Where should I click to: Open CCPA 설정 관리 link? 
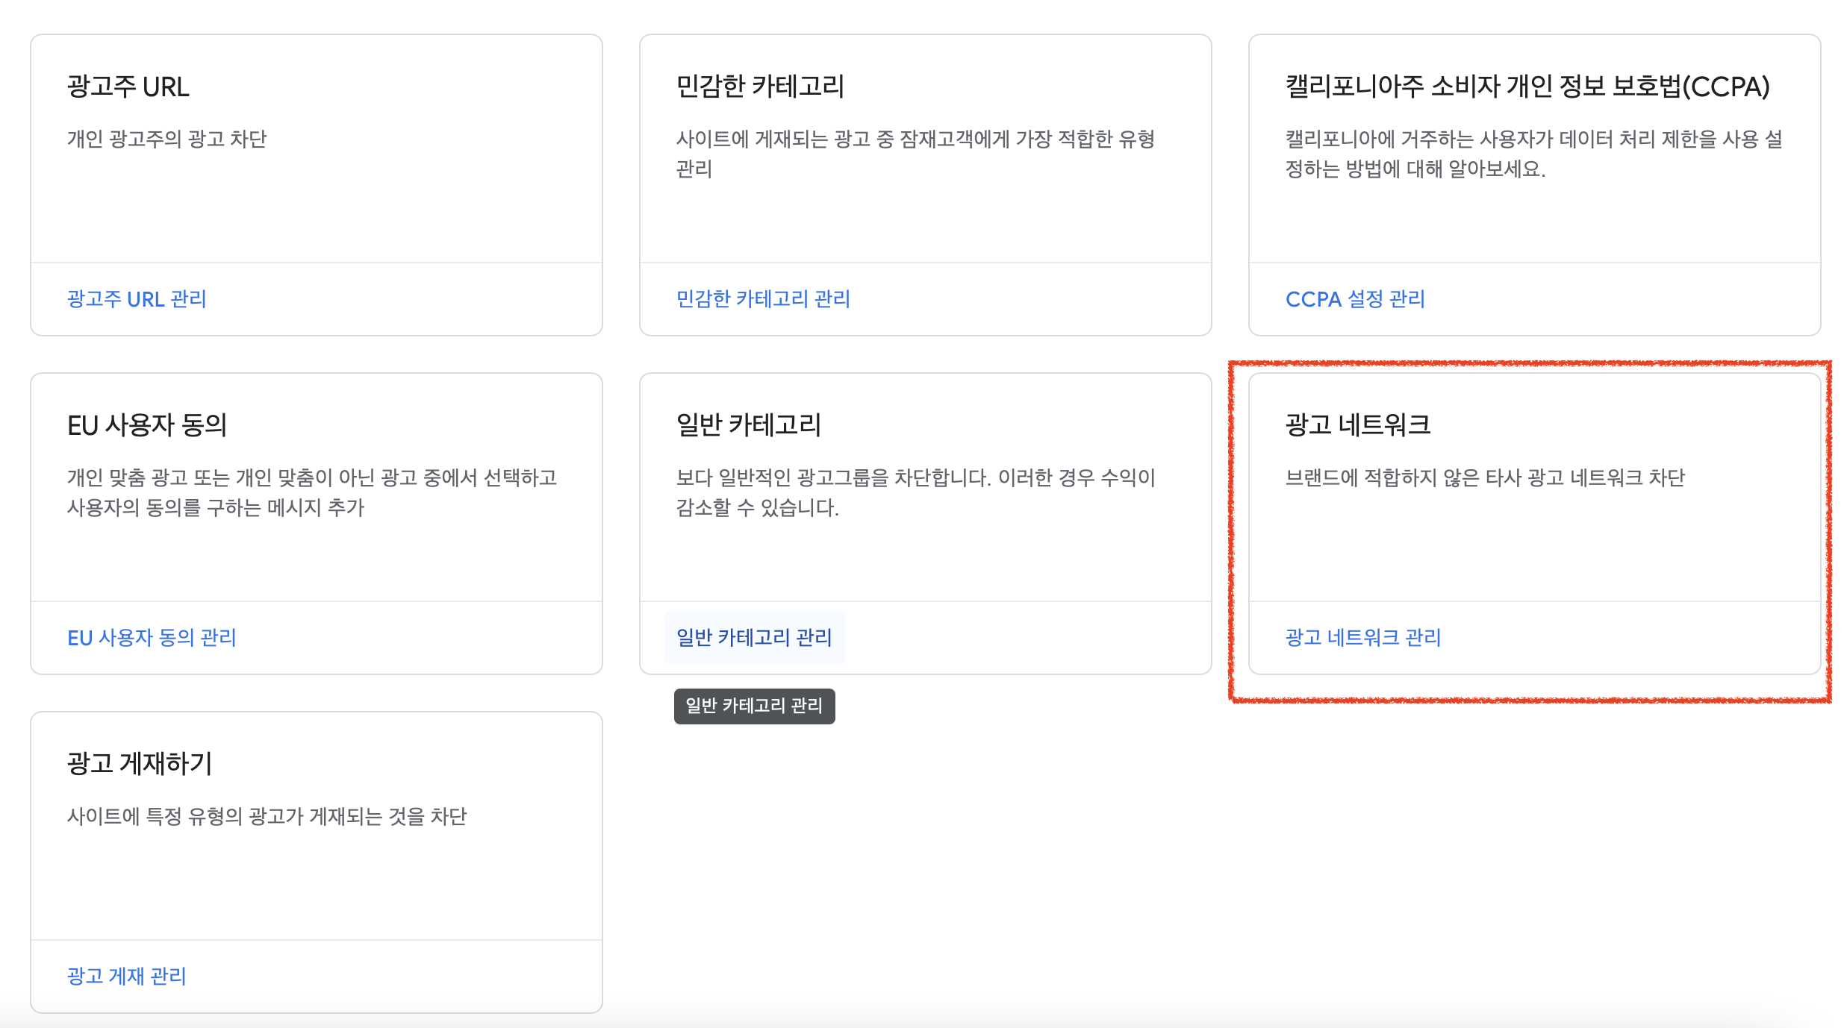pyautogui.click(x=1355, y=299)
